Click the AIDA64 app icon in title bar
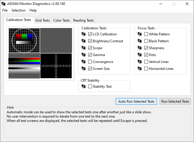 pos(3,4)
